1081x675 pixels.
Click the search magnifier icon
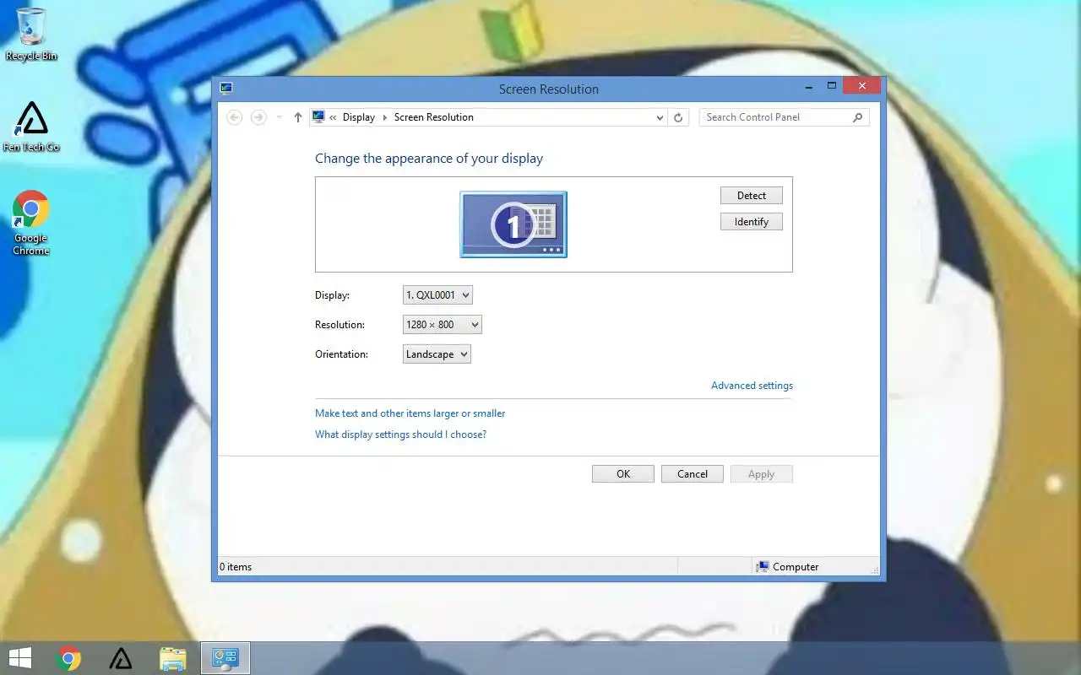857,117
